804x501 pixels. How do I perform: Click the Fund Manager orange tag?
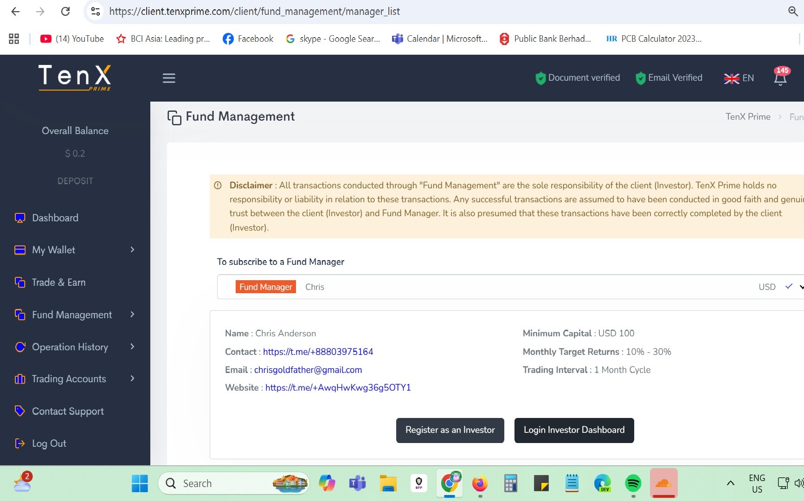tap(266, 287)
